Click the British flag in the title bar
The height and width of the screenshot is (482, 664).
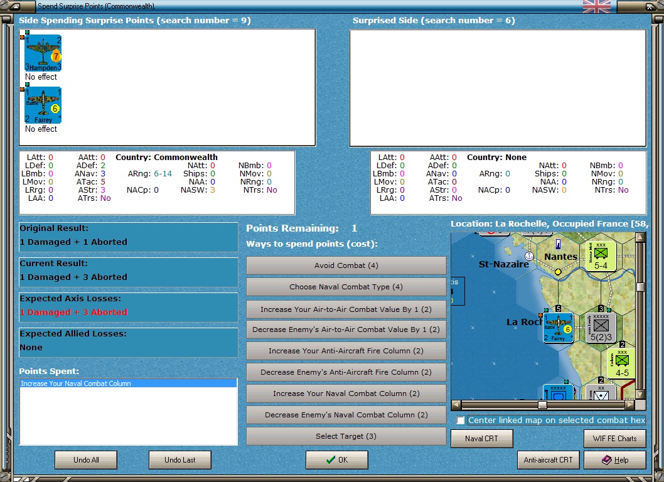pos(597,6)
